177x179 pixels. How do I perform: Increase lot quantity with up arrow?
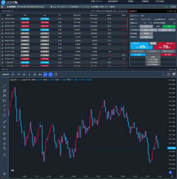coord(150,23)
